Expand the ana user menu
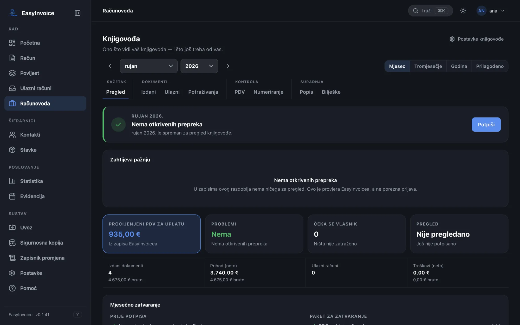520x325 pixels. click(491, 11)
